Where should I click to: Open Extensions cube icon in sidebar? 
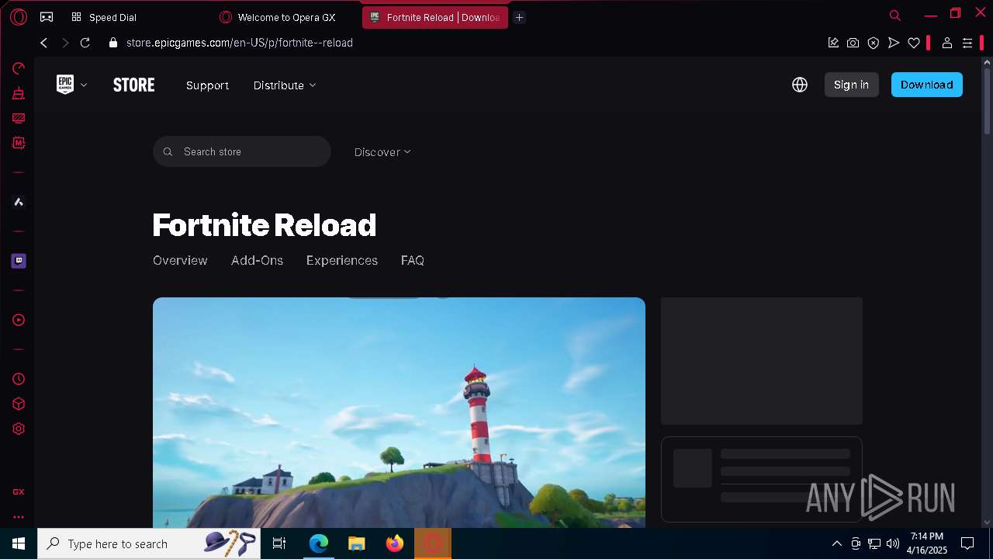click(x=19, y=404)
